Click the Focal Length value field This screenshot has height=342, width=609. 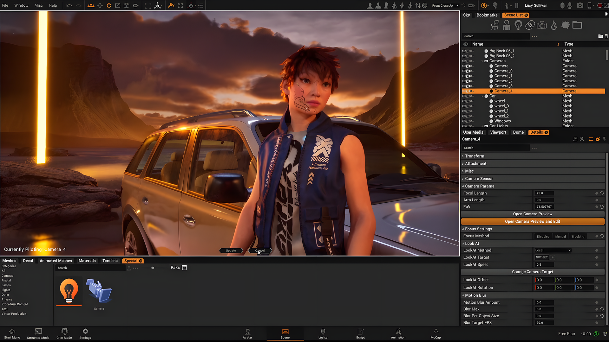coord(544,193)
